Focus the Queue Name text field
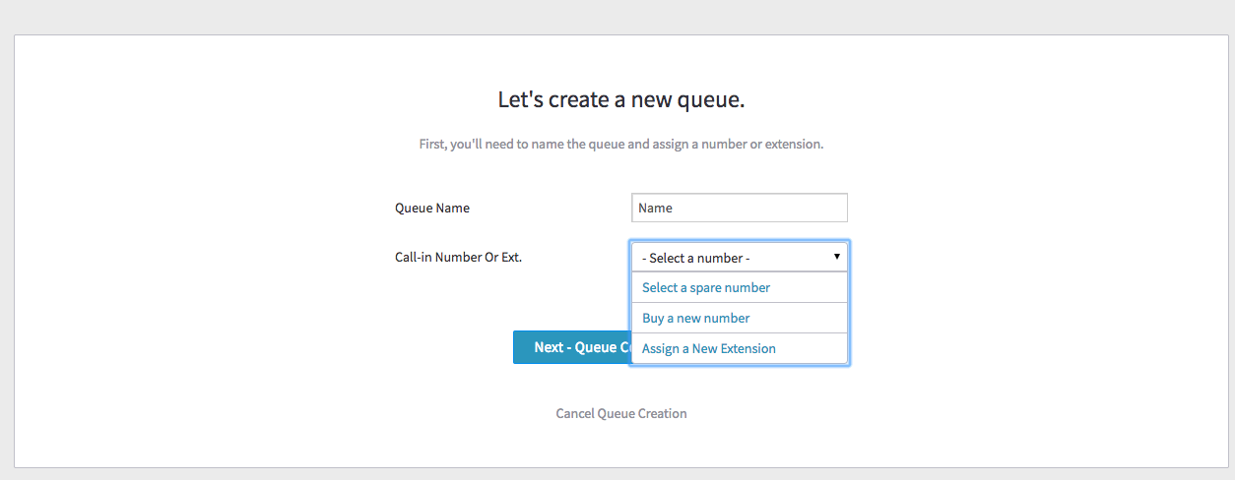This screenshot has width=1235, height=480. (x=739, y=208)
